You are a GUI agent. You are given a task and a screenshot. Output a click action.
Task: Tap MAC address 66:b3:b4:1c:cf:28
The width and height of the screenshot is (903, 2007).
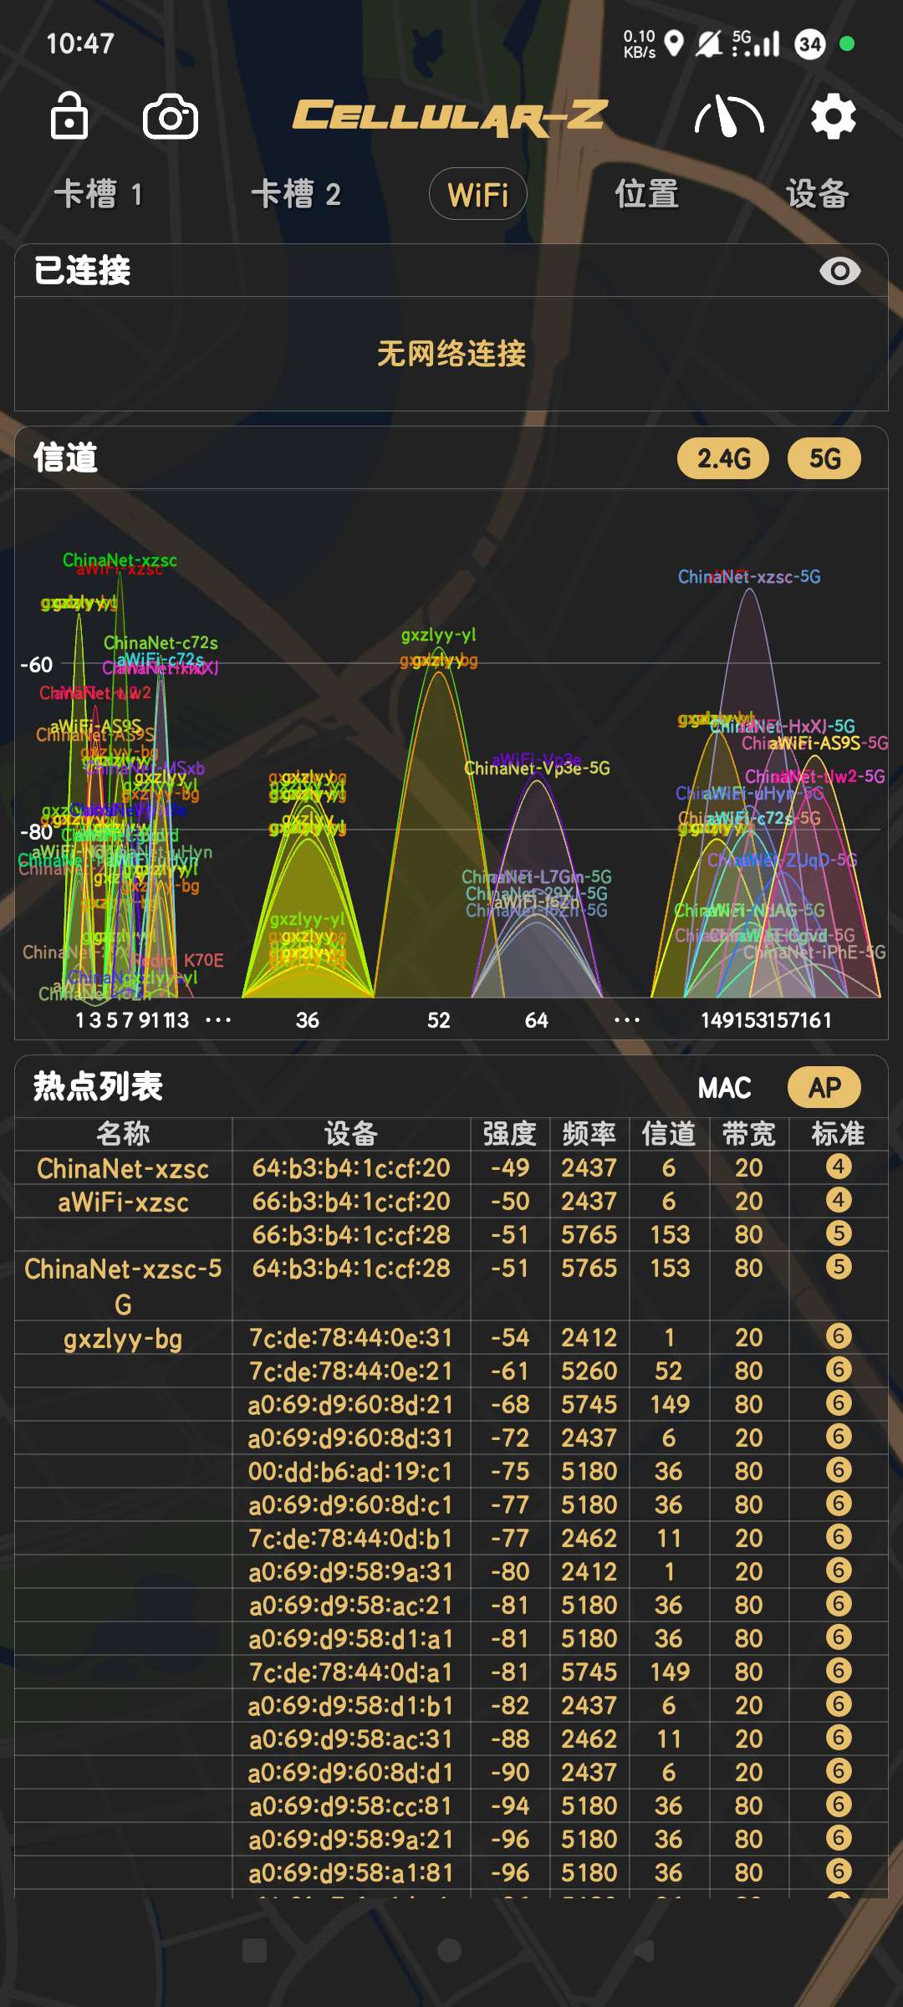351,1235
